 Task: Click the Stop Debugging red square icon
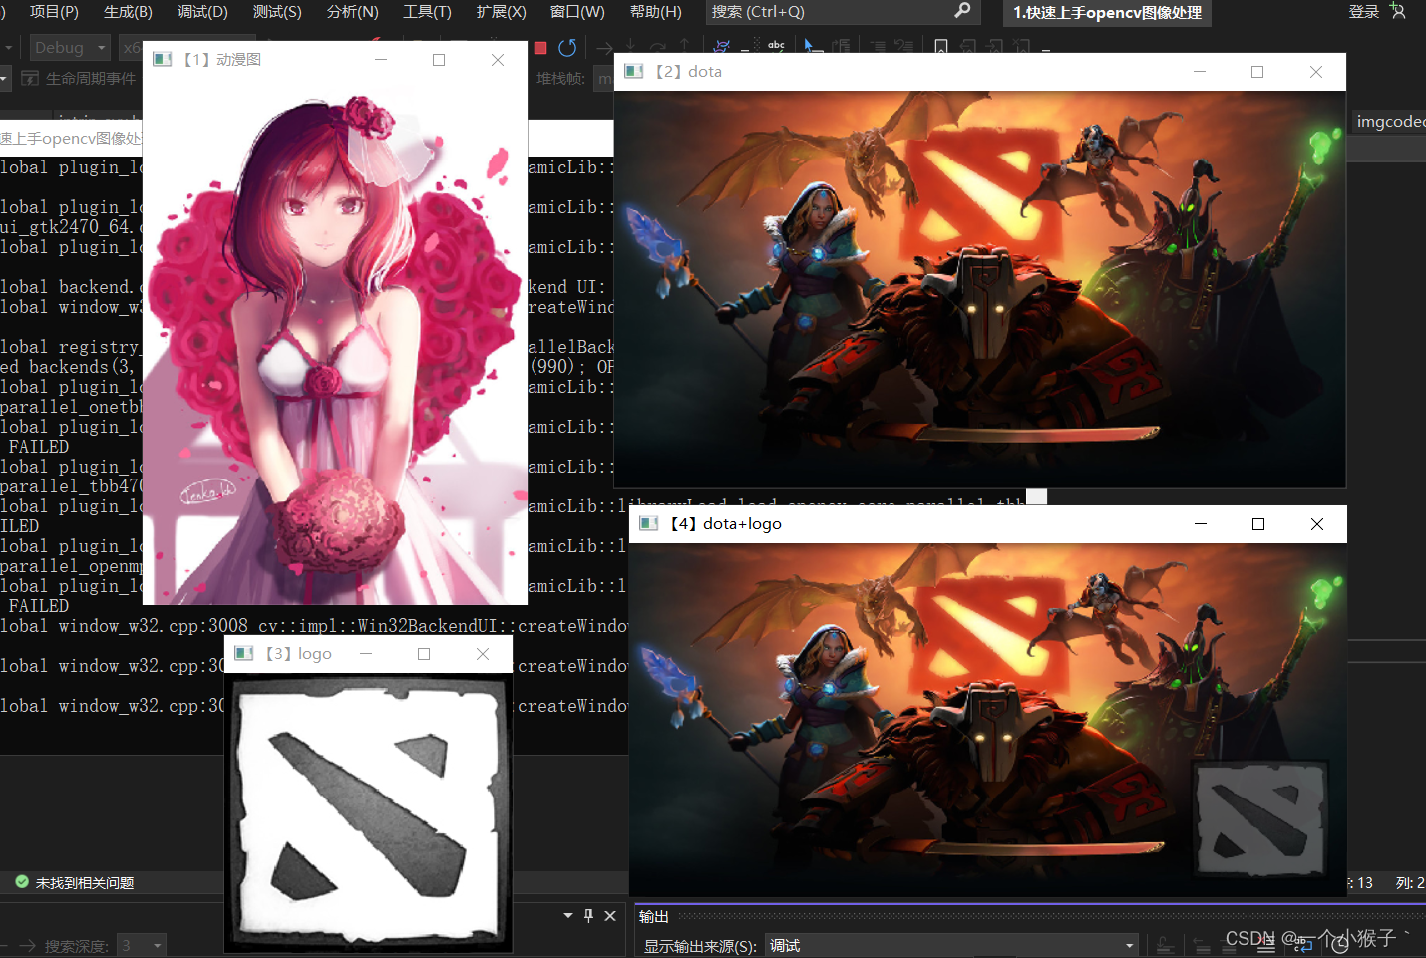540,47
